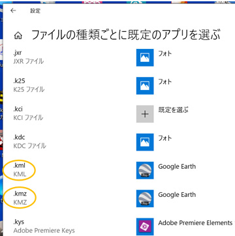Click the Photos icon for .k25
Viewport: 235px width, 236px height.
[x=145, y=86]
